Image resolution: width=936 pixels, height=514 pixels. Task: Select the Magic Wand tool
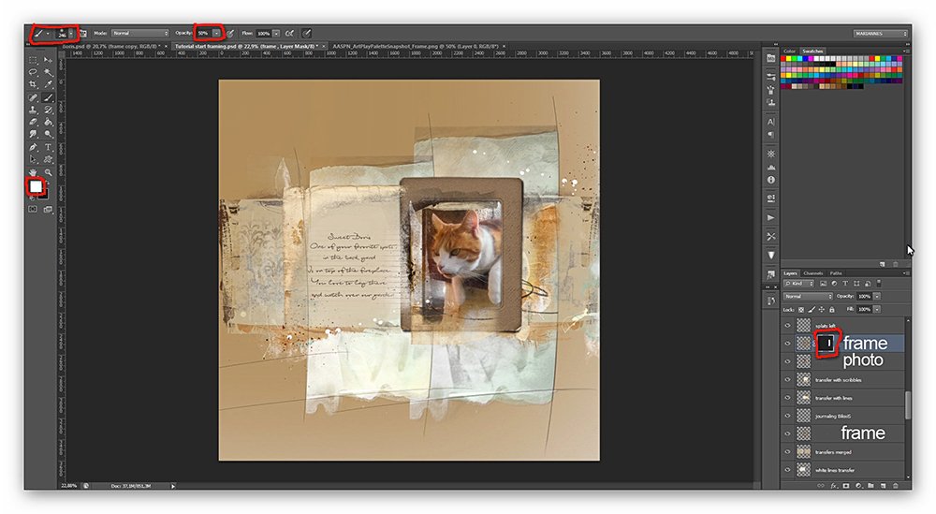pyautogui.click(x=48, y=72)
